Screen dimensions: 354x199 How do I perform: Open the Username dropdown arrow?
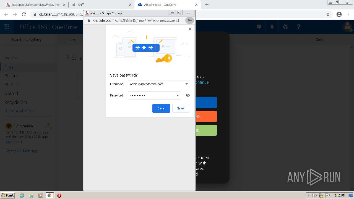tap(187, 84)
